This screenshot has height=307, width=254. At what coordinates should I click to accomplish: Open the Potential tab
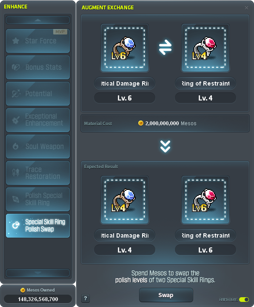(x=38, y=94)
